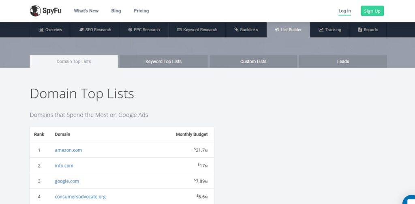Click the Backlinks chain icon
Screen dimensions: 415x204
(x=236, y=30)
